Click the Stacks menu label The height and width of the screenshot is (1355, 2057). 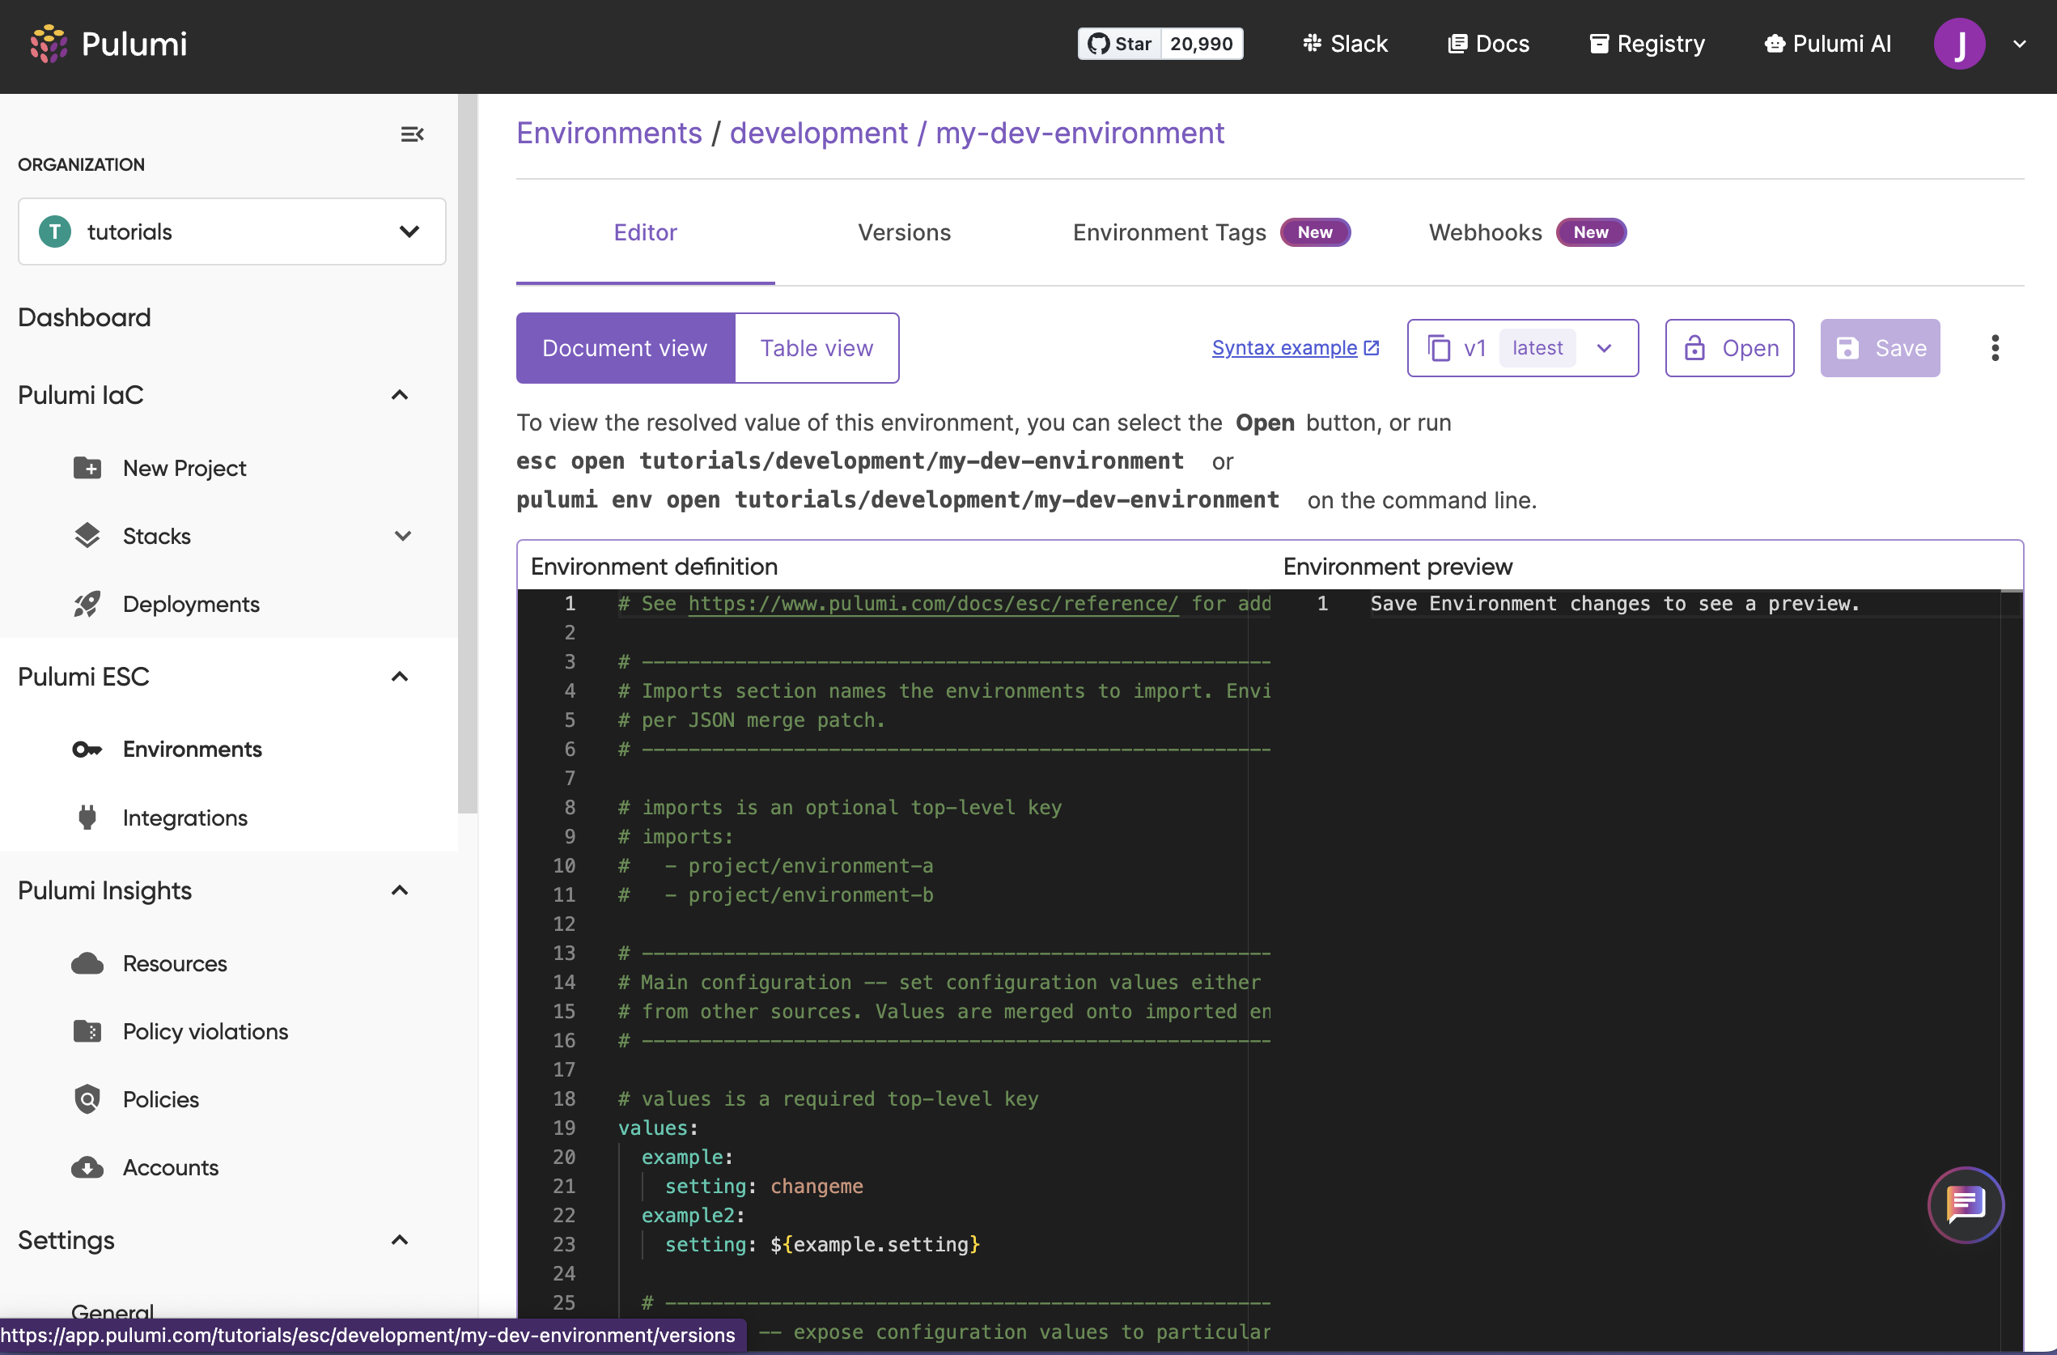(x=156, y=535)
